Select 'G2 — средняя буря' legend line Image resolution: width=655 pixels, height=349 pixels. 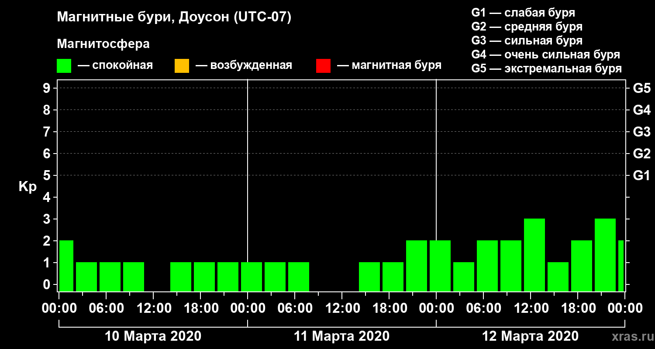tap(527, 26)
